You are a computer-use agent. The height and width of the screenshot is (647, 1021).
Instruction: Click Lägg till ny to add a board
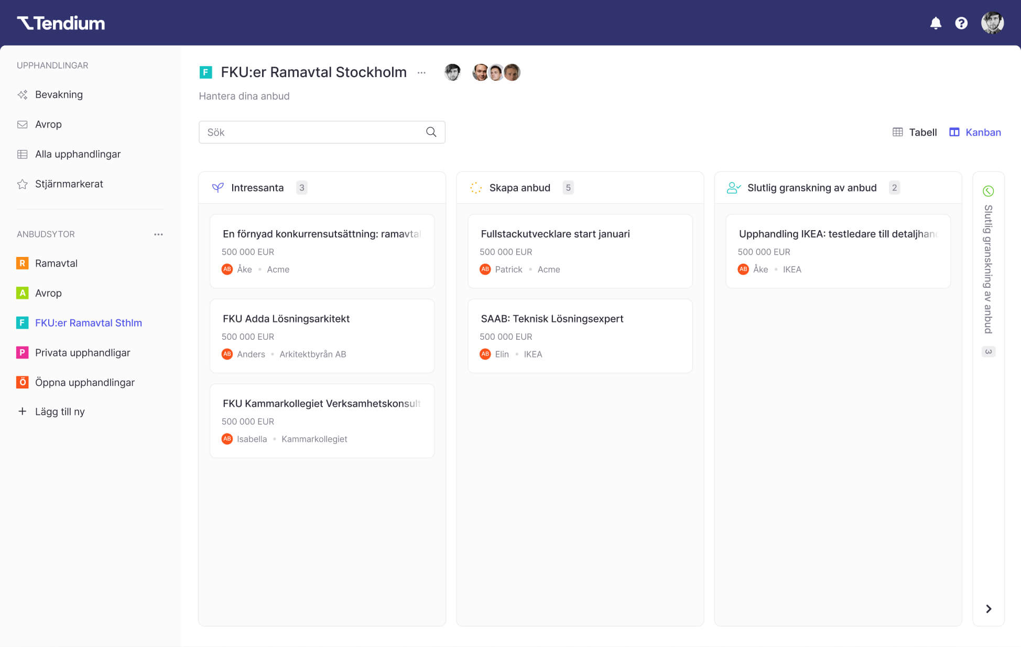coord(60,412)
